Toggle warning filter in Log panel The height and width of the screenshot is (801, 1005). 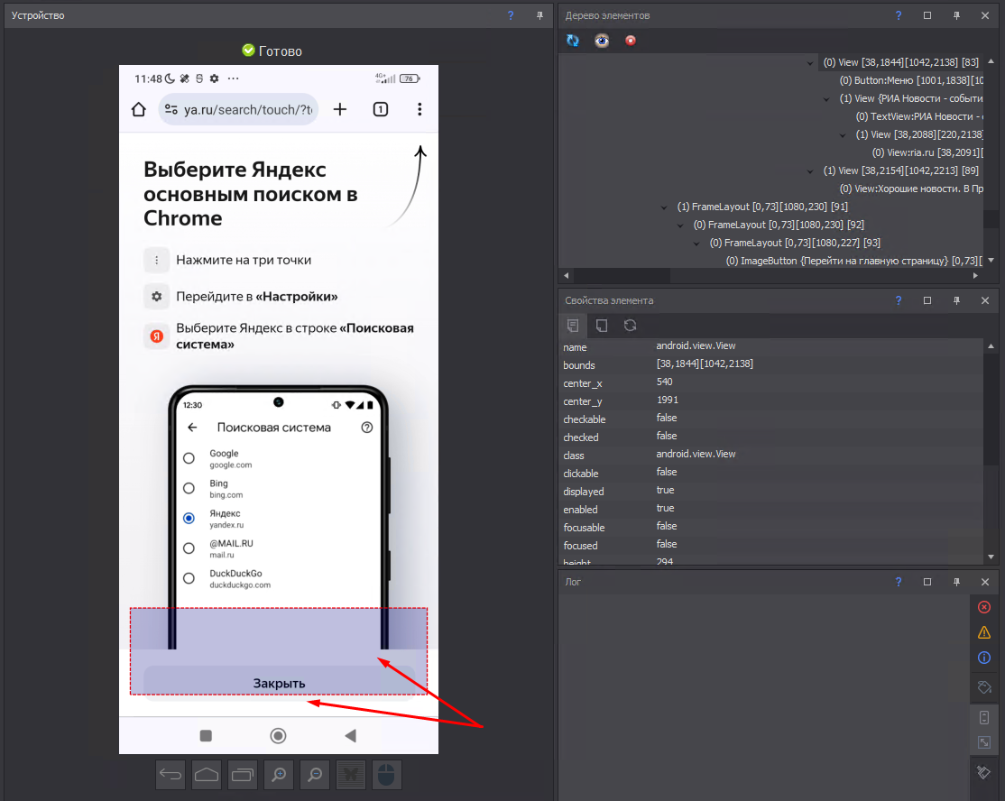984,632
